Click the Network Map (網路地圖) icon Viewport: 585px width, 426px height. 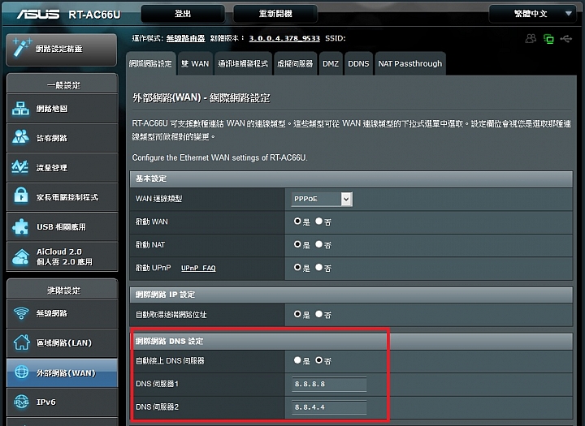20,109
